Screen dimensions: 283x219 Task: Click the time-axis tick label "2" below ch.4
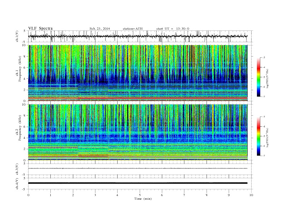click(73, 195)
